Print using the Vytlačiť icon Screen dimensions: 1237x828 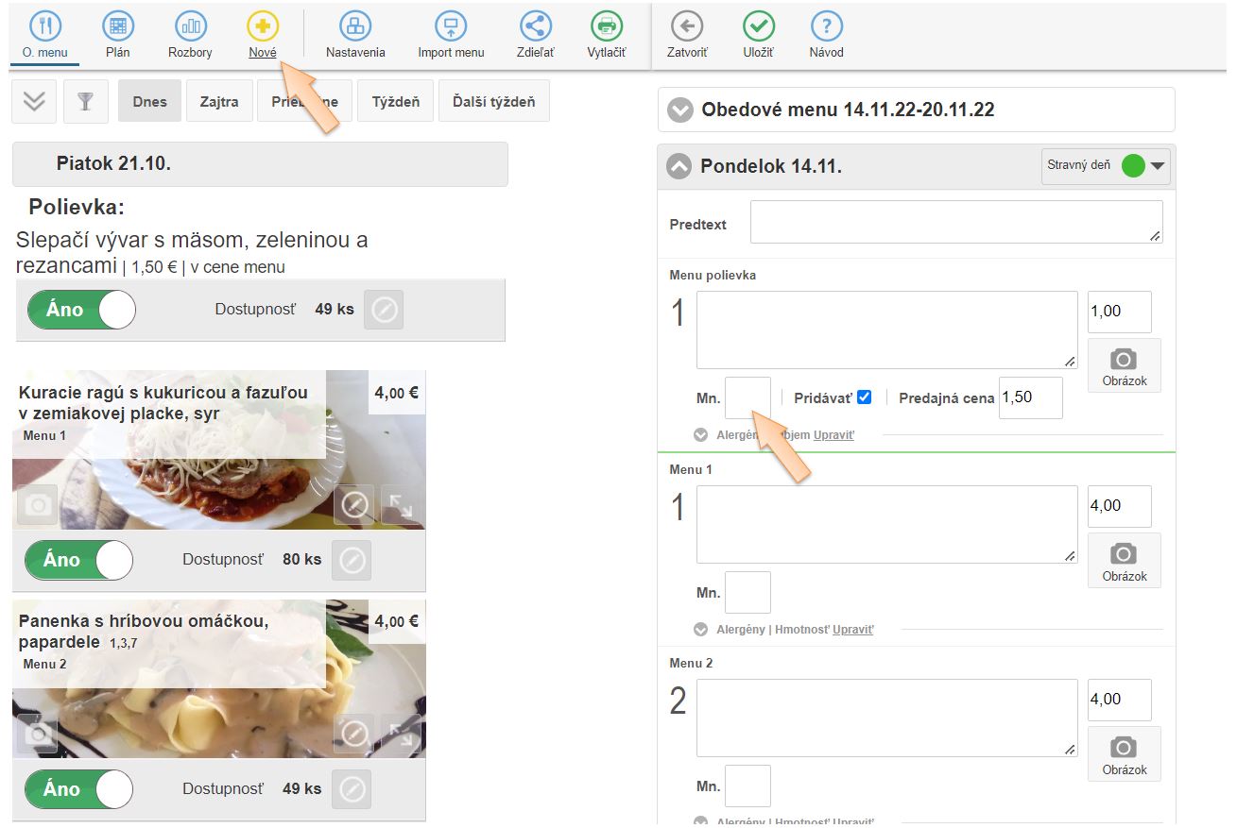(606, 27)
